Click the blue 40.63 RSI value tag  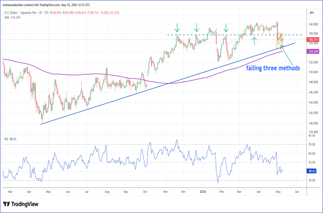click(312, 171)
